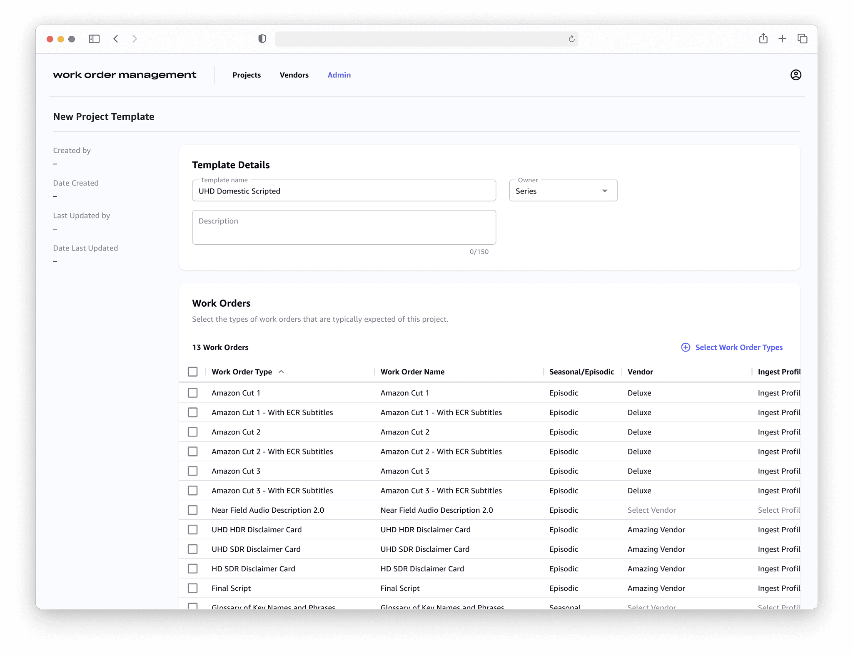Check the Final Script row checkbox

coord(192,588)
